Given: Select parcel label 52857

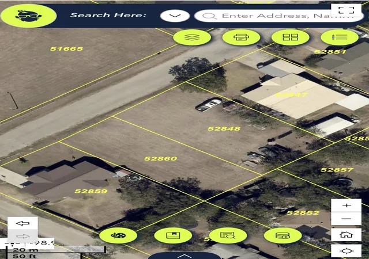Looking at the screenshot, I should point(337,170).
